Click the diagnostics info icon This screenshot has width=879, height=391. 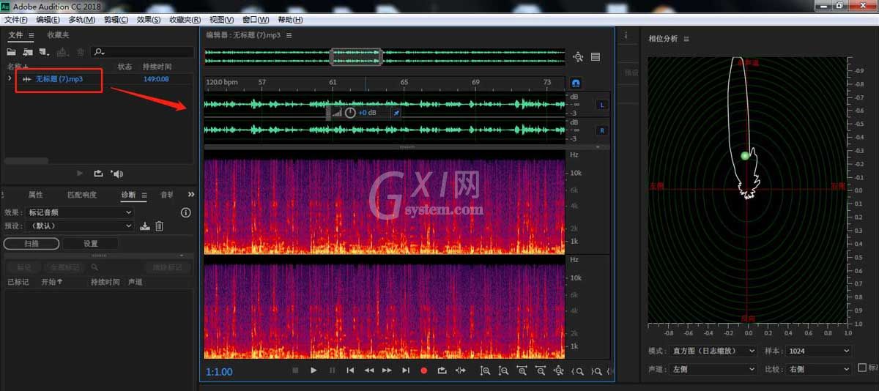(x=186, y=212)
